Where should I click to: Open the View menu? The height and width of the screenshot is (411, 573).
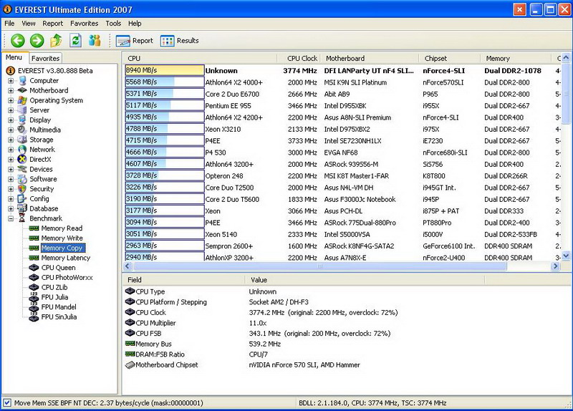(29, 24)
